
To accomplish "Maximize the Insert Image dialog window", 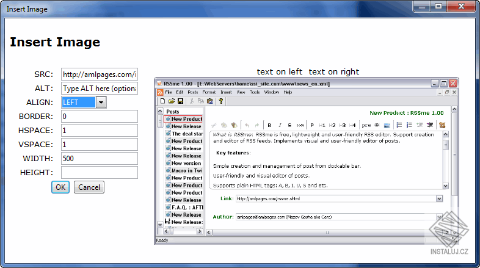I will click(438, 6).
